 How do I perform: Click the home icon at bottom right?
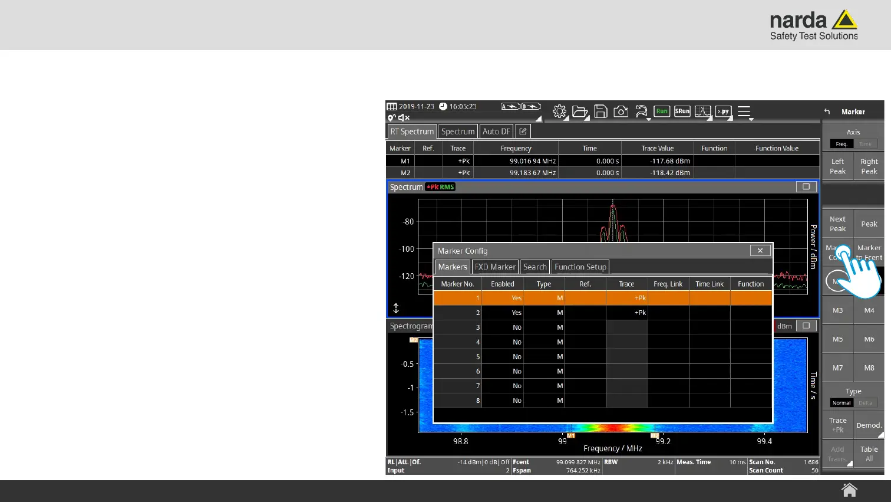[849, 490]
